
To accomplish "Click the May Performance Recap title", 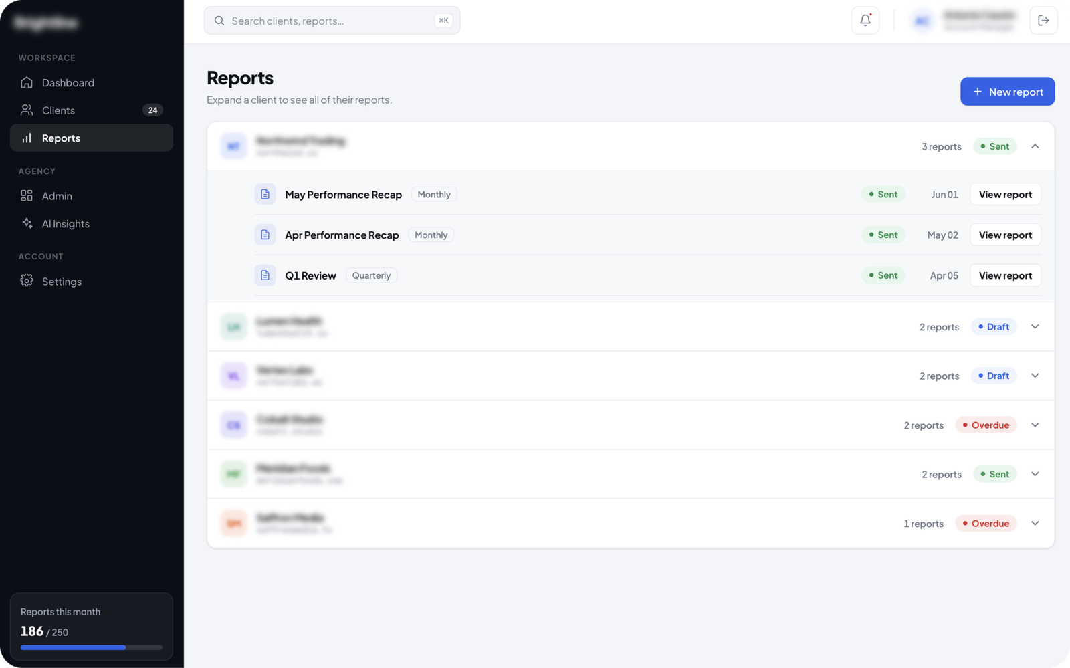I will click(343, 195).
